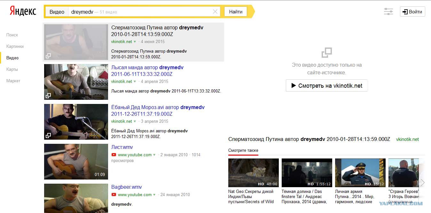Open the Nat Geo lion thumbnail
Viewport: 431px width, 213px height.
click(x=254, y=173)
